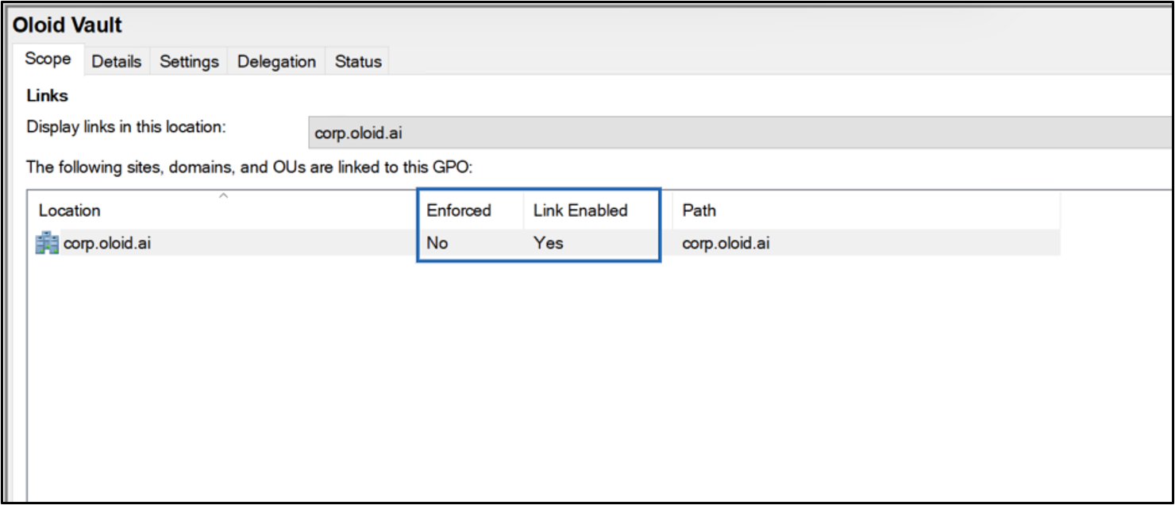Click the sort arrow above the Location column
Image resolution: width=1175 pixels, height=505 pixels.
(x=224, y=195)
